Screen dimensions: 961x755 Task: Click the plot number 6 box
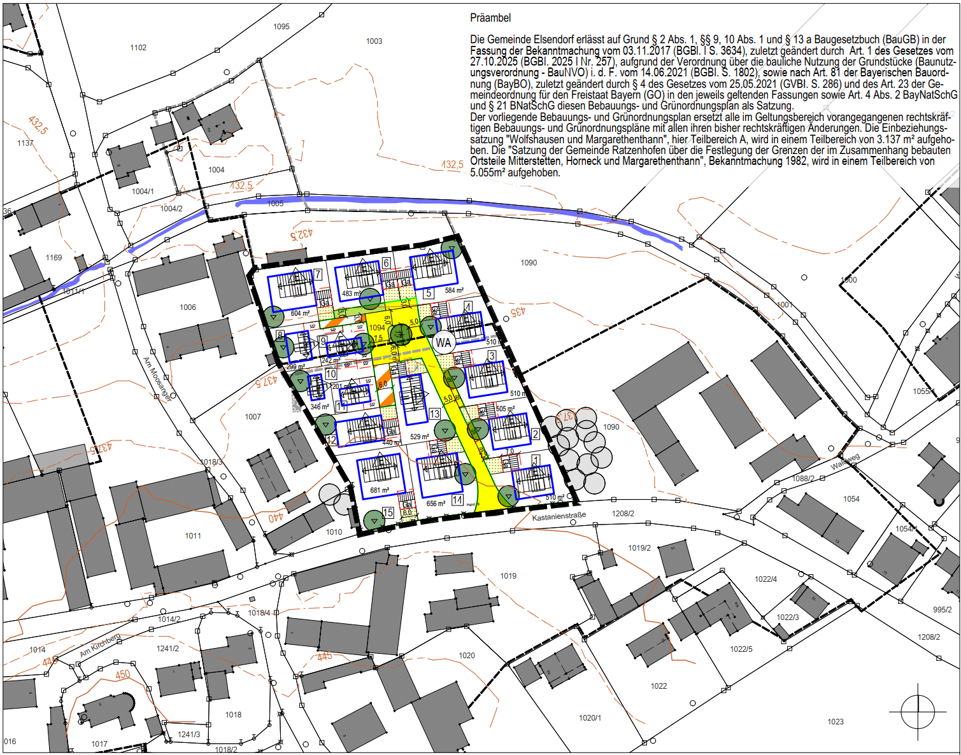click(x=386, y=264)
